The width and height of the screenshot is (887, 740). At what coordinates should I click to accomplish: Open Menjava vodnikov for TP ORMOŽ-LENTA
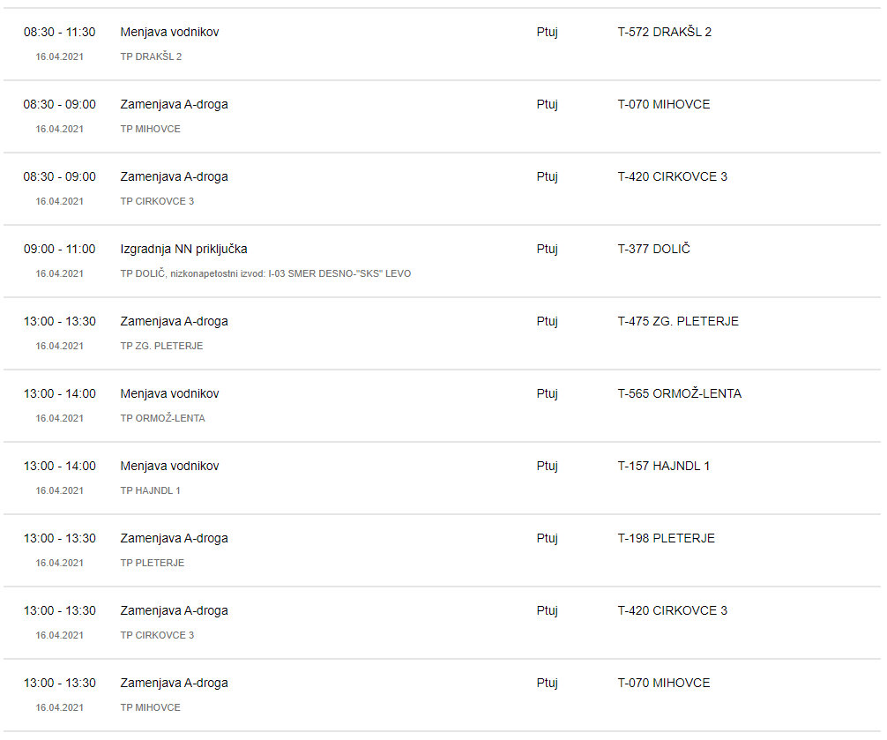click(169, 393)
